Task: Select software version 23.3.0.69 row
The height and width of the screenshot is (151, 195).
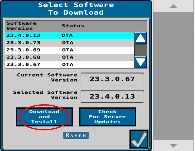Action: (70, 50)
